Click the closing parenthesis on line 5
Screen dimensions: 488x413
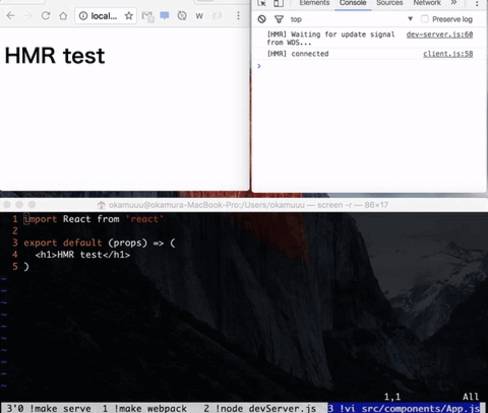click(26, 267)
